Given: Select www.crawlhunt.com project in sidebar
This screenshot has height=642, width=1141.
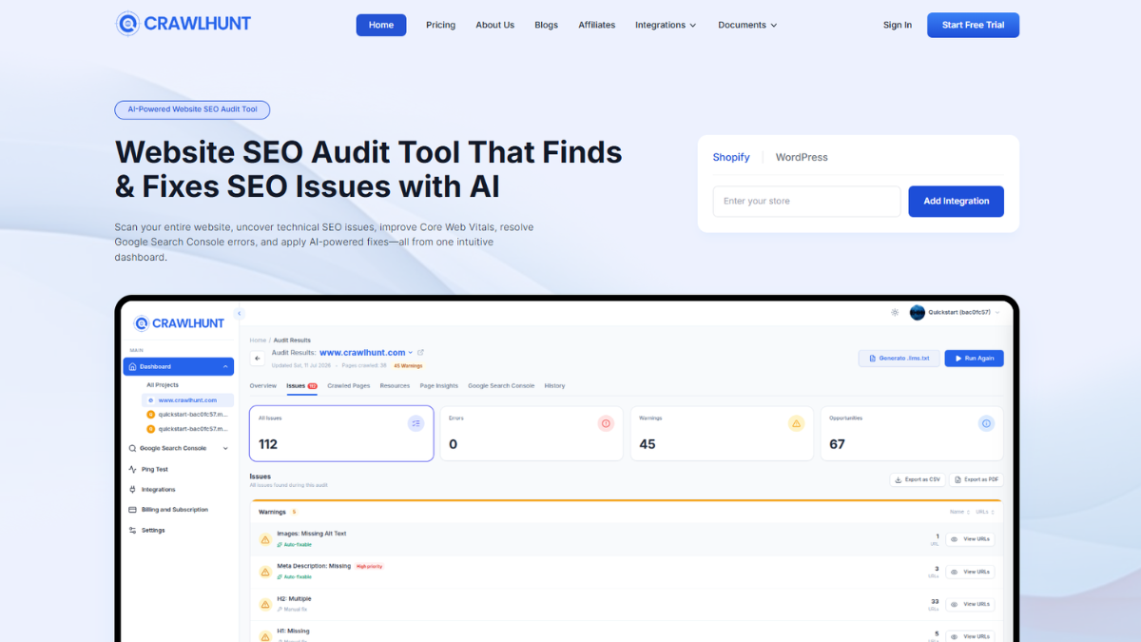Looking at the screenshot, I should coord(187,400).
